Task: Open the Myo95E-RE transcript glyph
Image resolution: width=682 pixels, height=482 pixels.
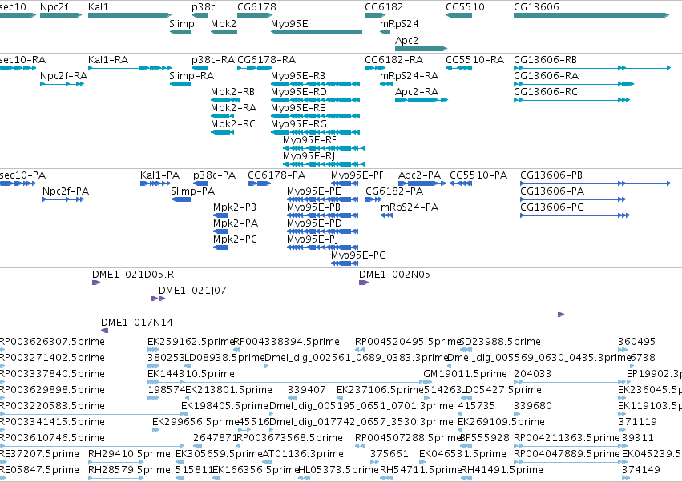Action: click(x=315, y=116)
